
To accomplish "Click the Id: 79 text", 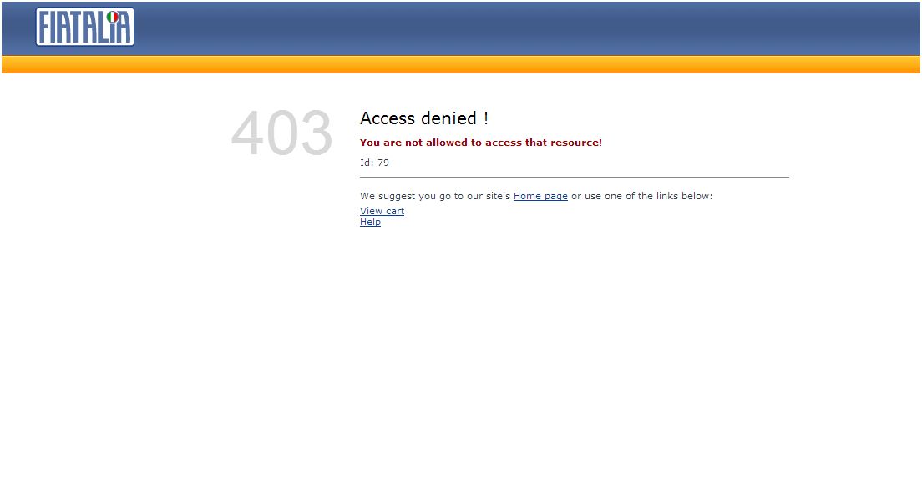I will 374,163.
